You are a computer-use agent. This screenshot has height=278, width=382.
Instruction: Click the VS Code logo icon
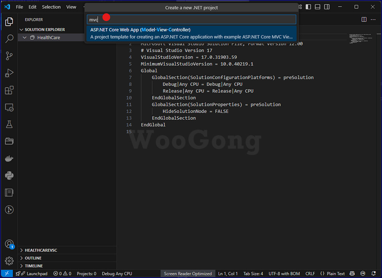(7, 7)
